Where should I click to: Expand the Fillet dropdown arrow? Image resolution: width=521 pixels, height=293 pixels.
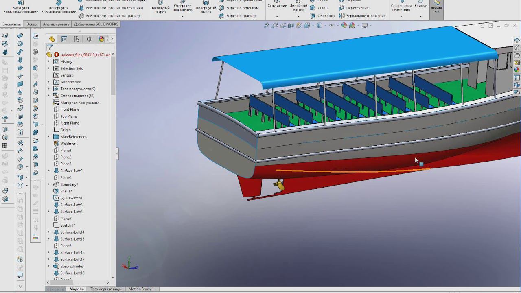(277, 17)
